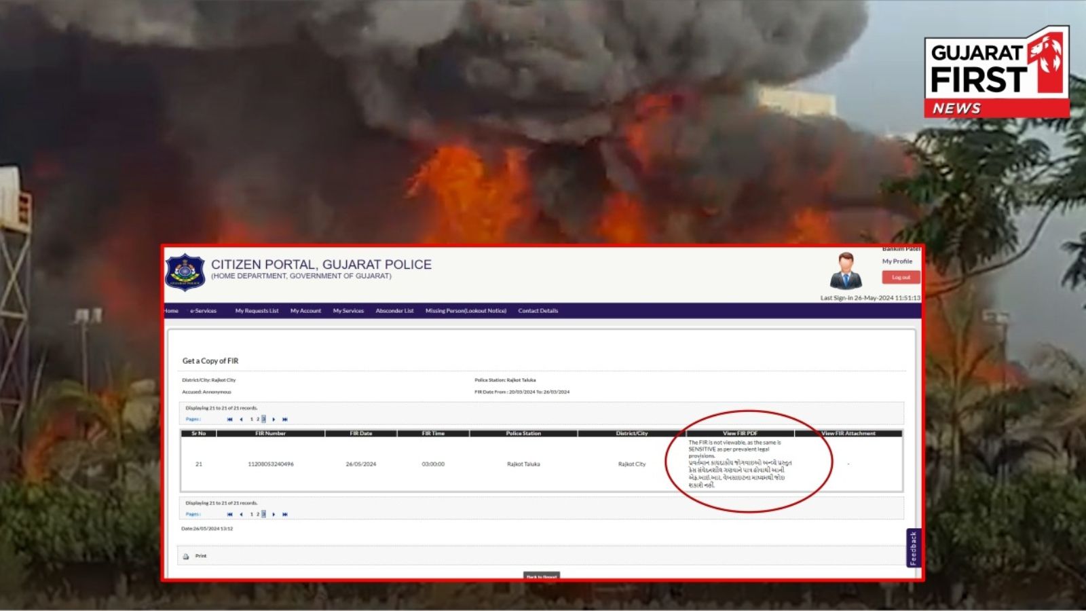This screenshot has width=1086, height=611.
Task: Open My Requests List menu item
Action: point(257,311)
